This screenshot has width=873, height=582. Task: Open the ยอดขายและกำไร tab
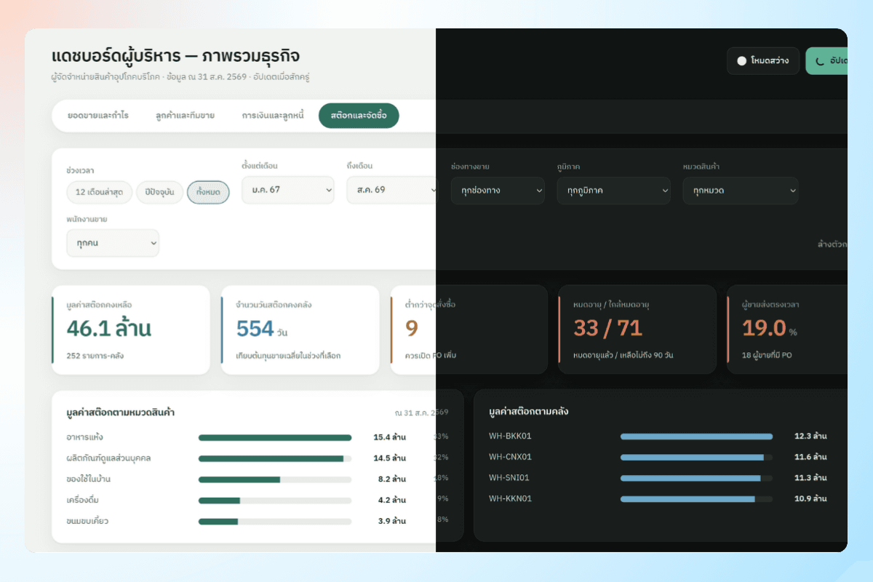coord(97,115)
